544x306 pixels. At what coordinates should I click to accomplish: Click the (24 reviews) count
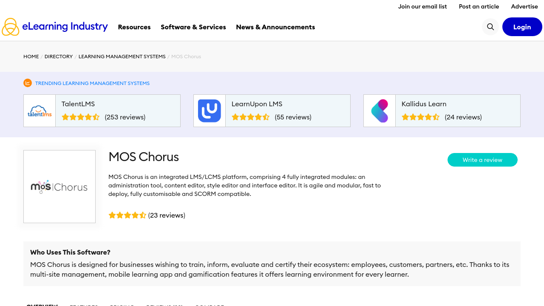(463, 117)
